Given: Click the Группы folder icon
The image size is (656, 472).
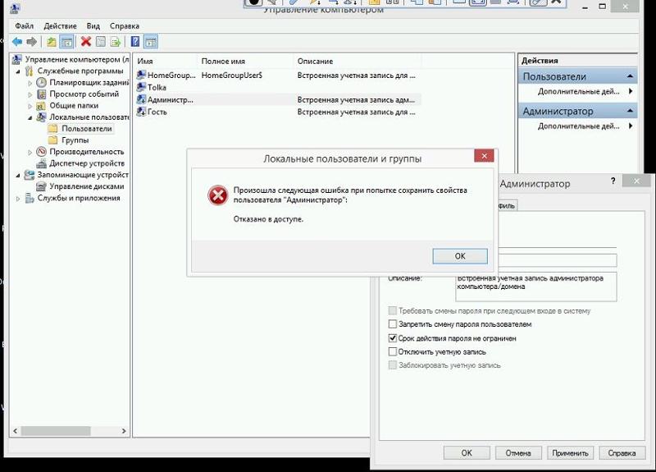Looking at the screenshot, I should [52, 140].
